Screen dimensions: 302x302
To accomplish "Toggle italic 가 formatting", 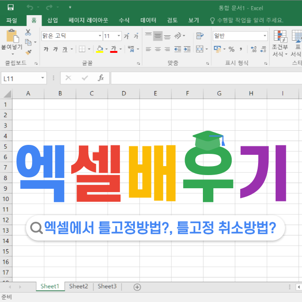I will [56, 49].
